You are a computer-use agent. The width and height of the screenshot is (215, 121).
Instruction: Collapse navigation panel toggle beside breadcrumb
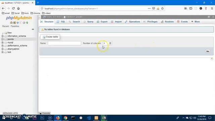tap(40, 17)
